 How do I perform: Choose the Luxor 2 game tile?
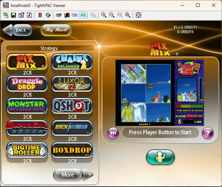[72, 84]
